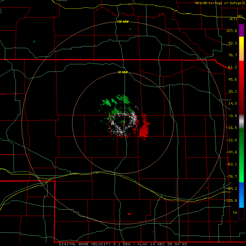Click the 61.2 velocity scale value
The height and width of the screenshot is (246, 246).
click(233, 67)
